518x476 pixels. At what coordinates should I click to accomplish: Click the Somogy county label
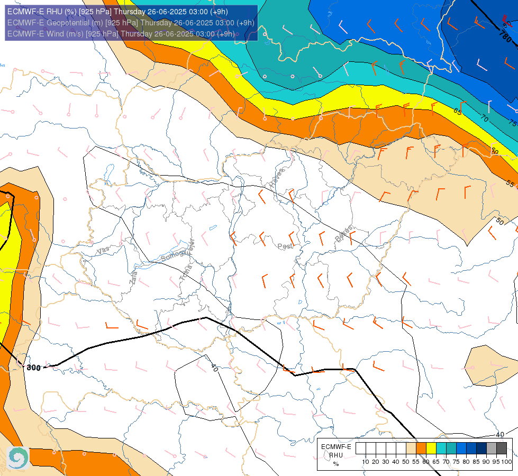pyautogui.click(x=174, y=255)
